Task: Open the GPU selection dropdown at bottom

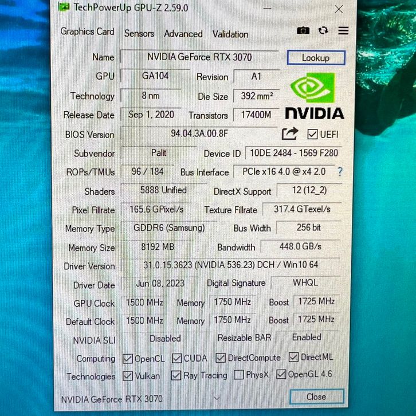Action: (217, 398)
